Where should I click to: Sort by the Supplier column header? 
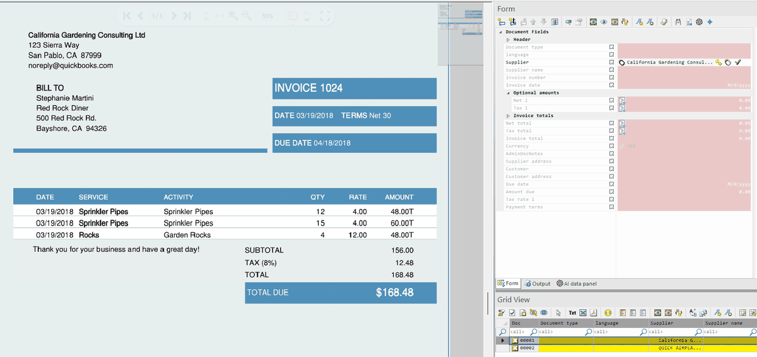pyautogui.click(x=676, y=323)
